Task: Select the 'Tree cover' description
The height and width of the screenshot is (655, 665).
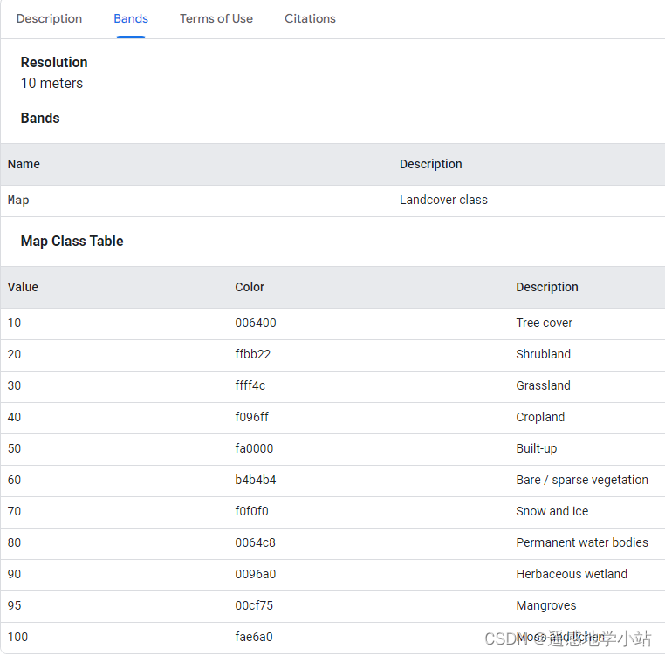Action: click(544, 323)
